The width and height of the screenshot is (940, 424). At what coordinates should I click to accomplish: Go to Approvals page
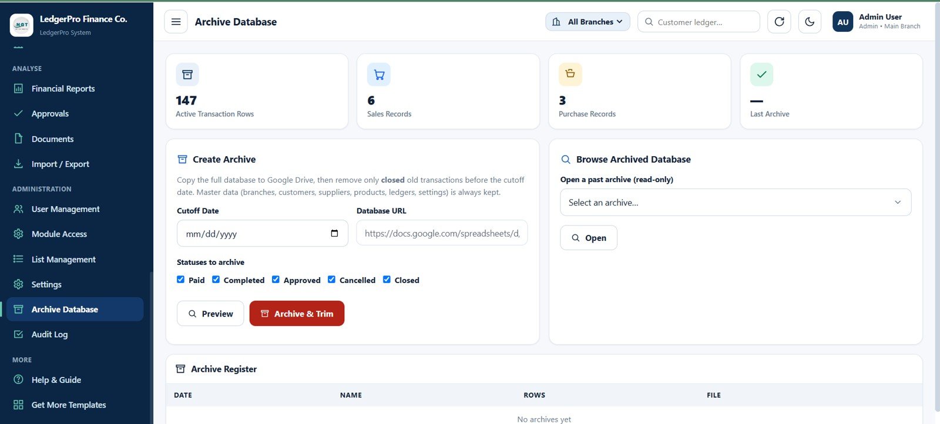[75, 113]
